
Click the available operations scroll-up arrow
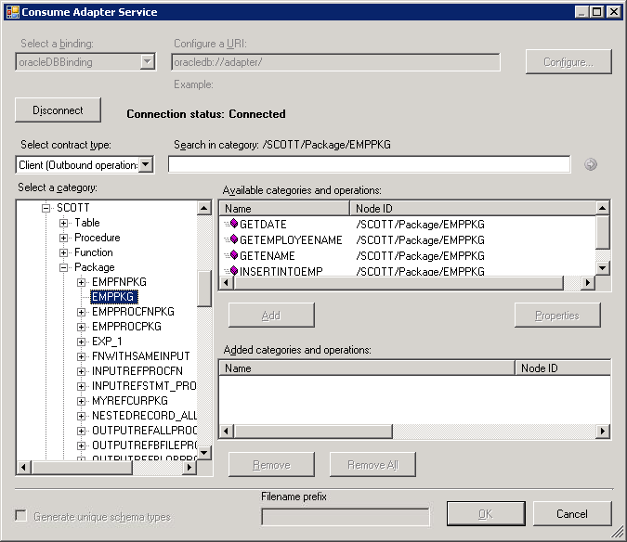pyautogui.click(x=602, y=208)
